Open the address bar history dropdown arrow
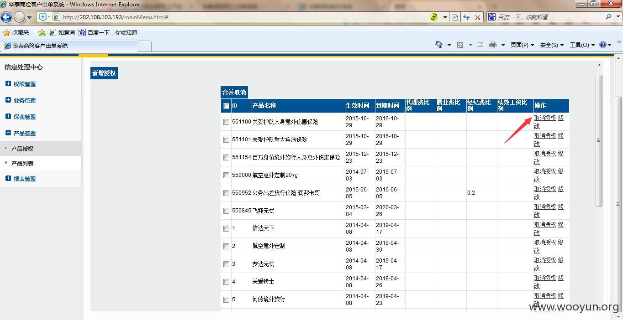 point(445,17)
